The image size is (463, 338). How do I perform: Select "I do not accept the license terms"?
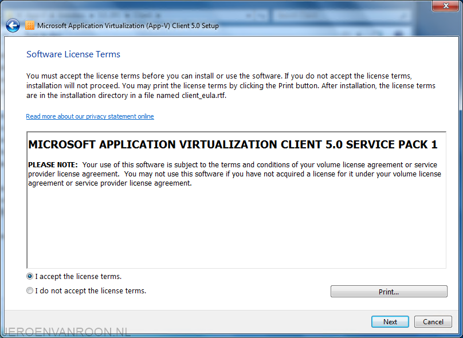click(x=30, y=291)
